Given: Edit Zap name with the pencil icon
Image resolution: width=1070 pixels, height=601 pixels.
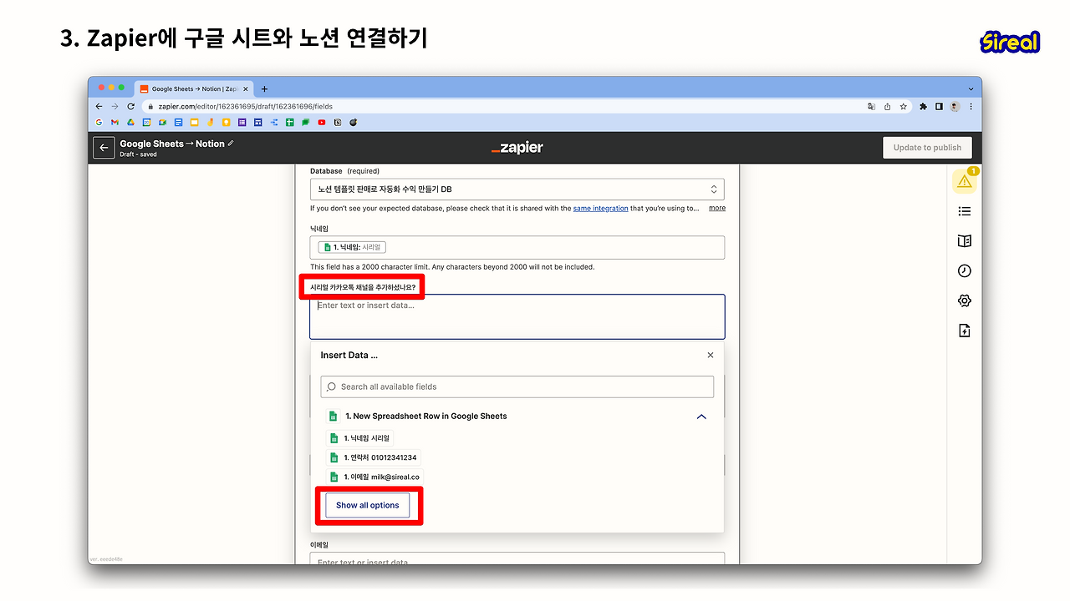Looking at the screenshot, I should coord(231,144).
